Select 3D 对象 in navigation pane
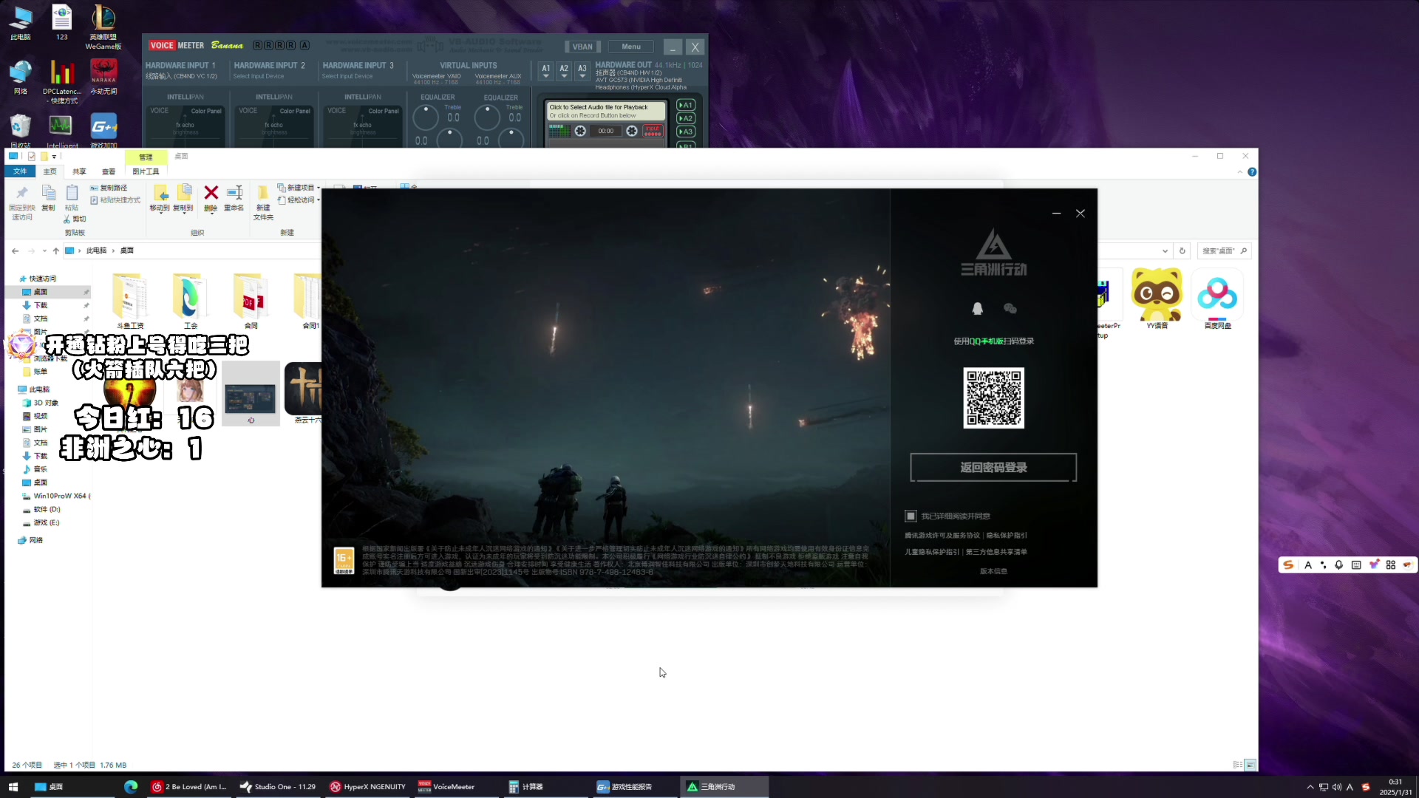The width and height of the screenshot is (1419, 798). [45, 403]
